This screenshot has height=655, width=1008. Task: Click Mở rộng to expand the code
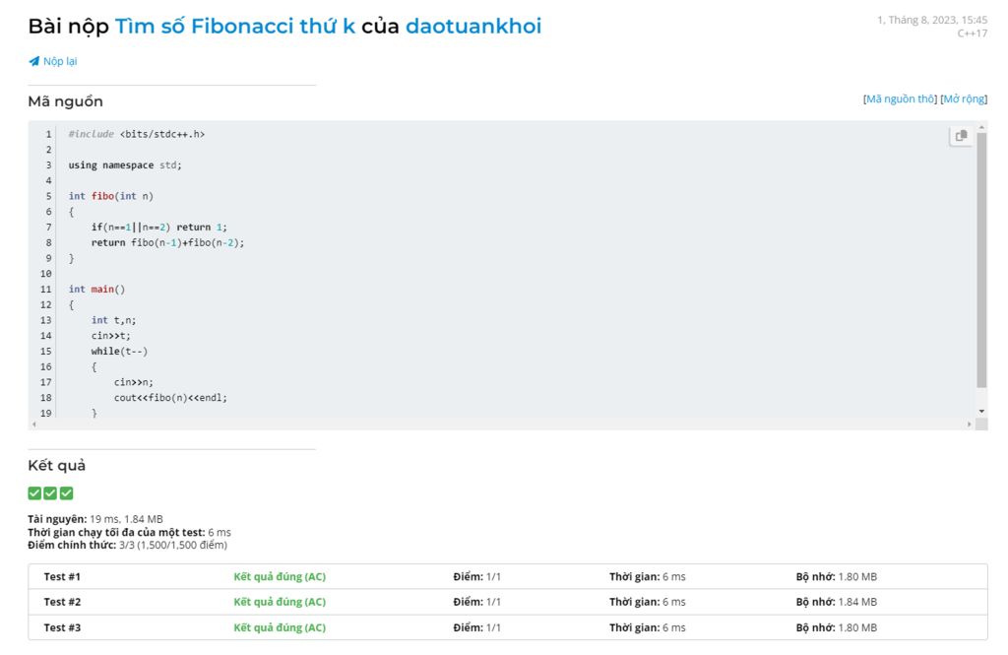coord(964,98)
